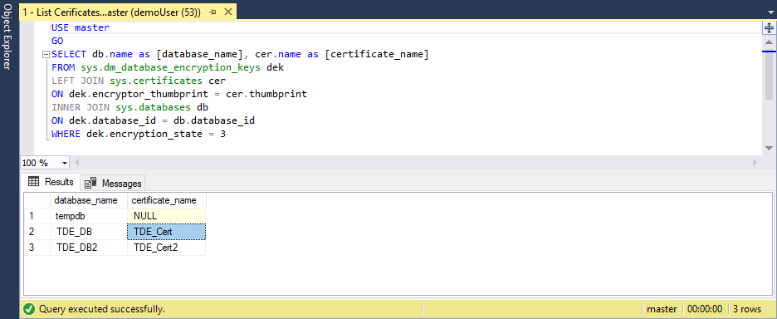Switch to the Results tab
This screenshot has height=319, width=777.
(51, 182)
